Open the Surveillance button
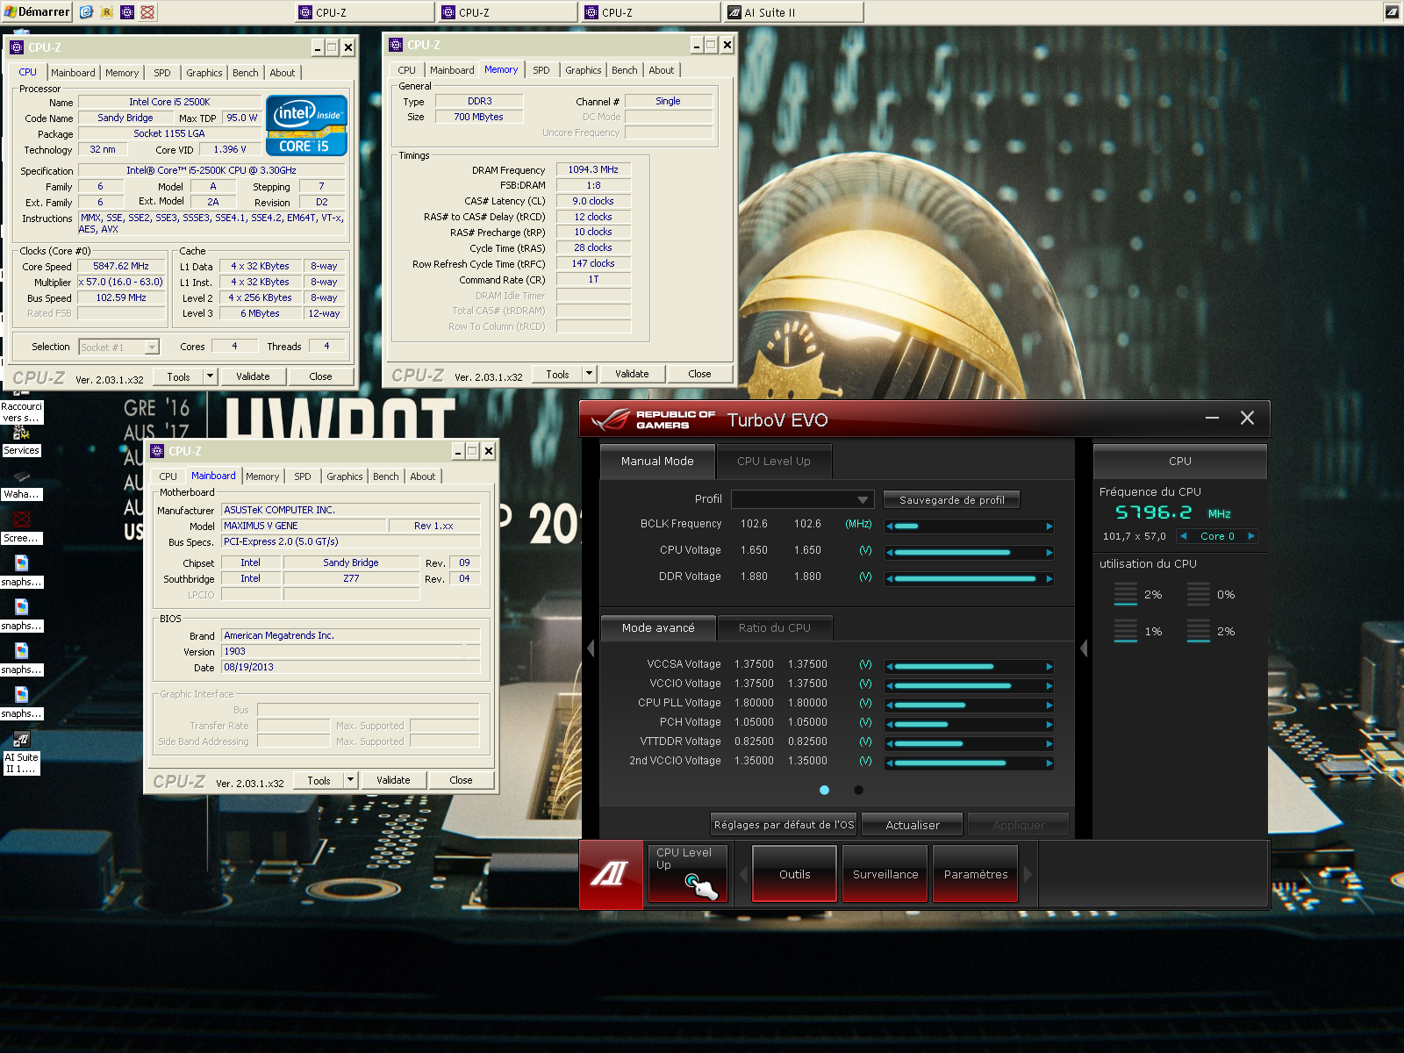This screenshot has width=1404, height=1053. 885,874
